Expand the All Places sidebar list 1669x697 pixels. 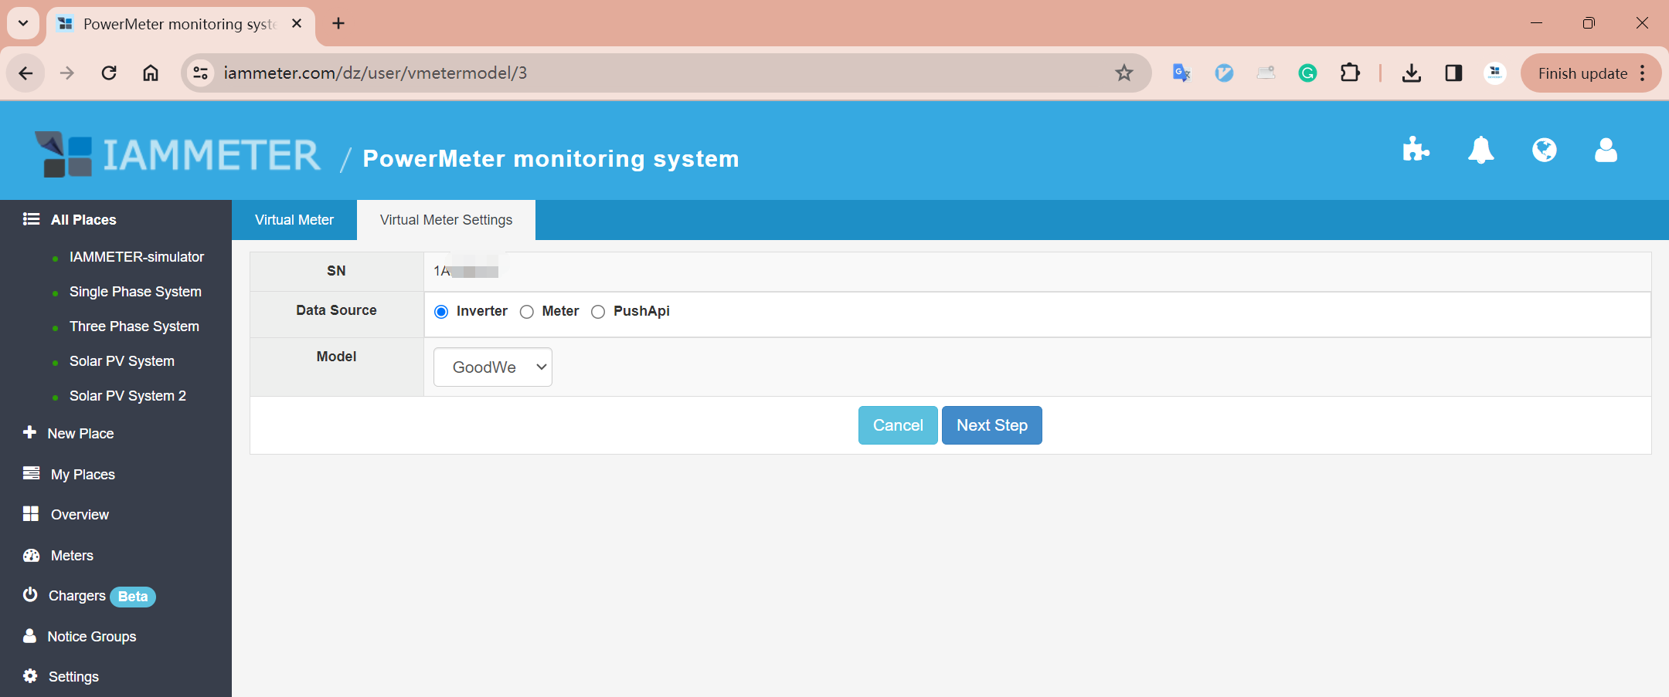(83, 220)
